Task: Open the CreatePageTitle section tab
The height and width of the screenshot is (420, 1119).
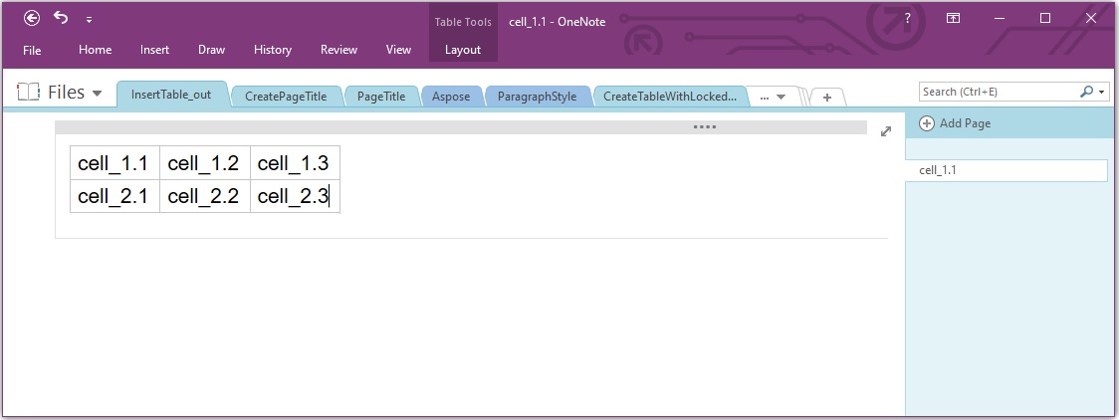Action: click(x=286, y=97)
